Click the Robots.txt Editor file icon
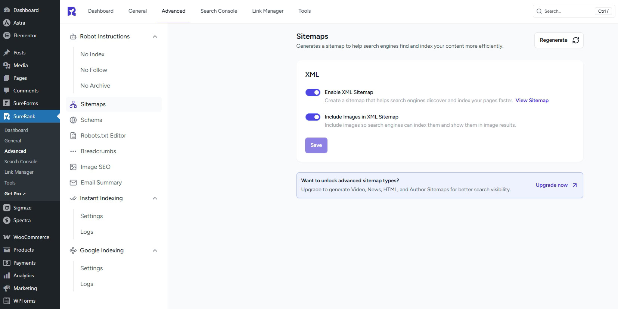Screen dimensions: 618x309 [x=73, y=136]
